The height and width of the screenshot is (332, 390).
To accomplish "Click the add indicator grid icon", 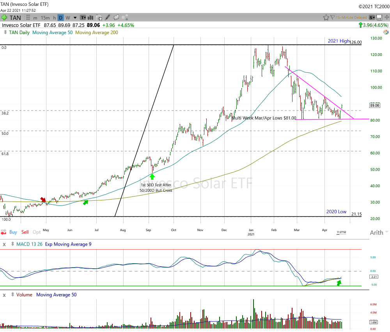I will (99, 18).
